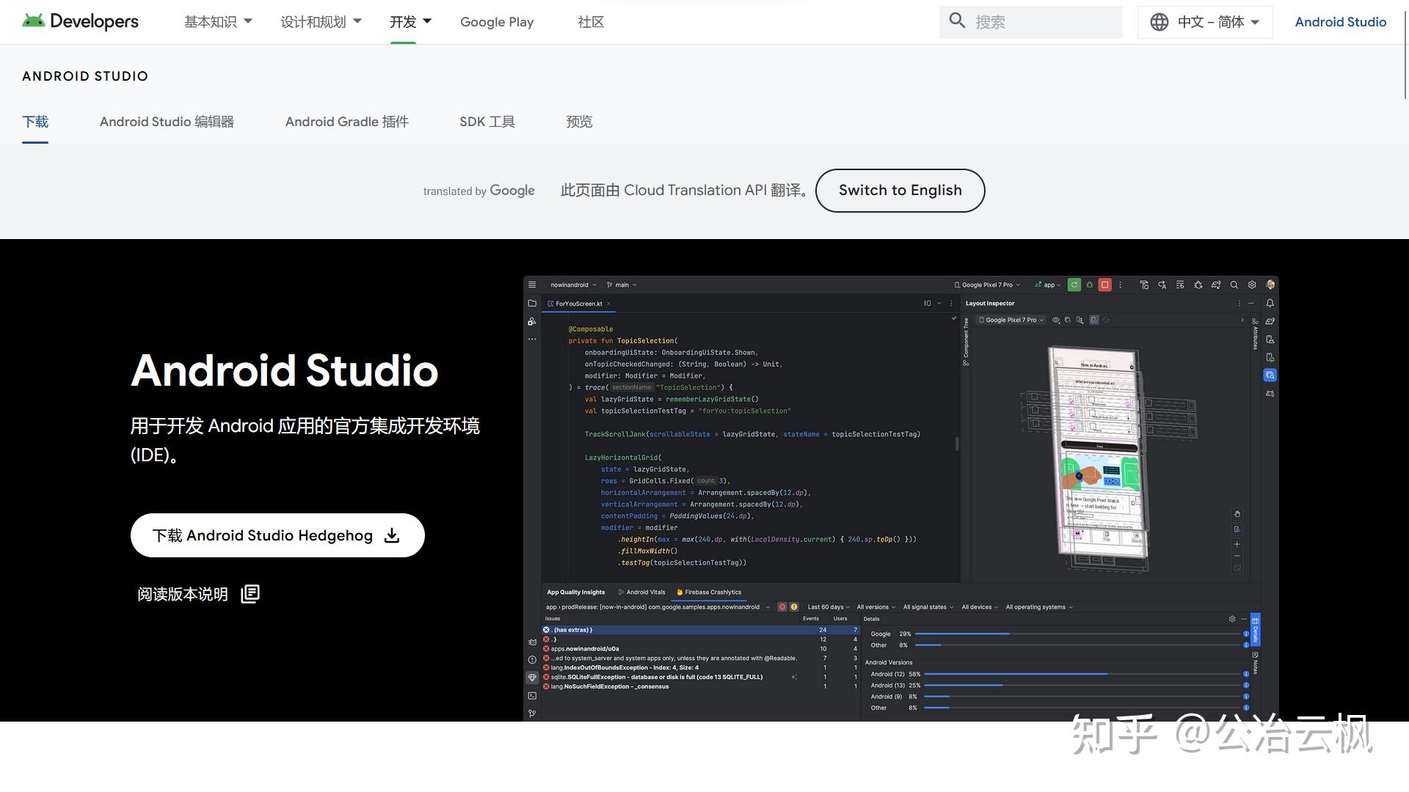Click the hamburger main menu icon

[532, 285]
